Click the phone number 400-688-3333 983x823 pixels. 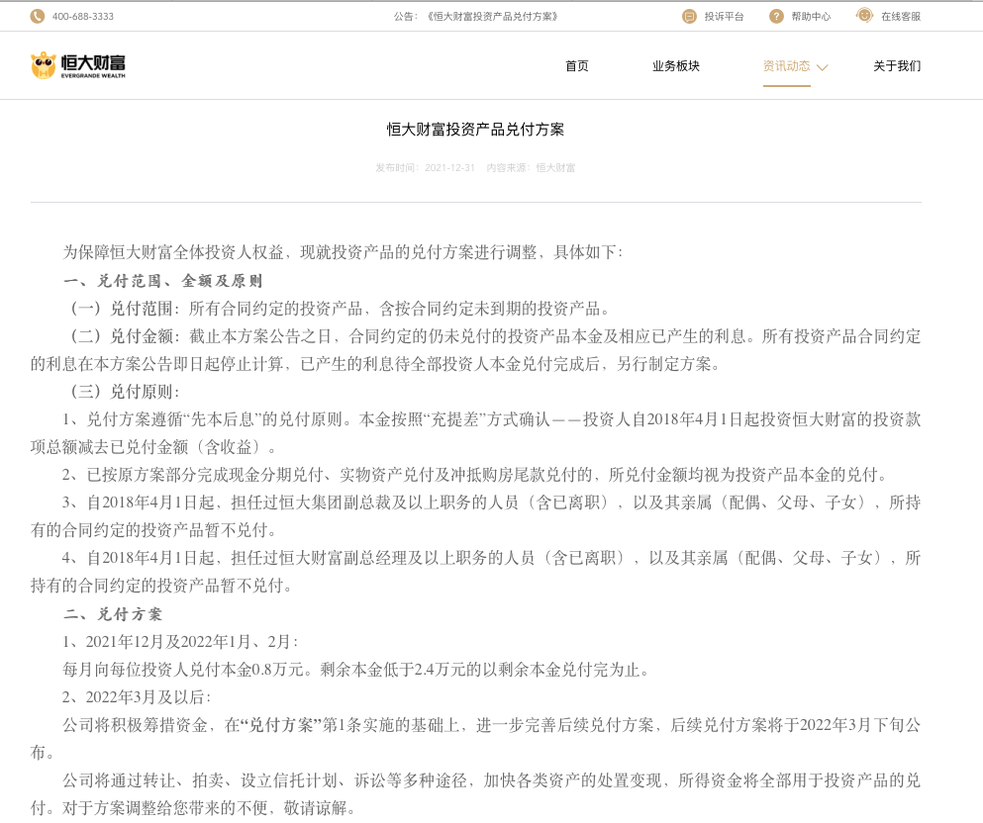(83, 17)
